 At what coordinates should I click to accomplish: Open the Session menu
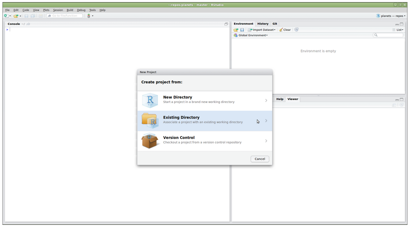(58, 10)
